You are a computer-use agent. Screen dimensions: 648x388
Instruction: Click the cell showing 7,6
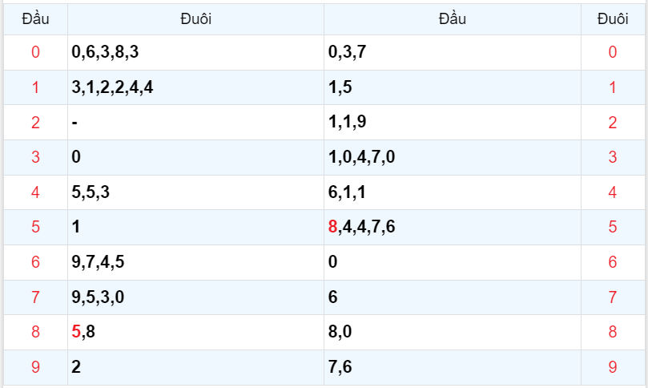340,367
